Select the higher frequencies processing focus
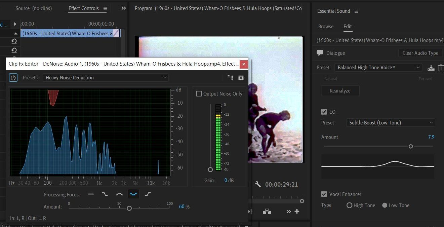Image resolution: width=444 pixels, height=227 pixels. (148, 194)
